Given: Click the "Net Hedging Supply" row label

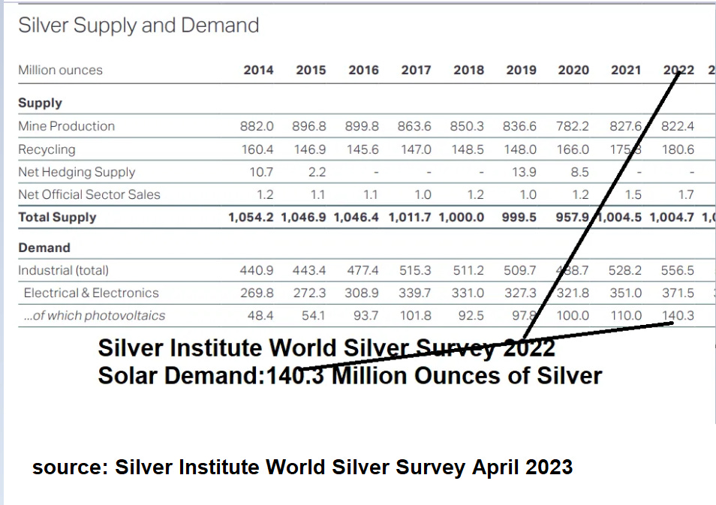Looking at the screenshot, I should click(77, 172).
